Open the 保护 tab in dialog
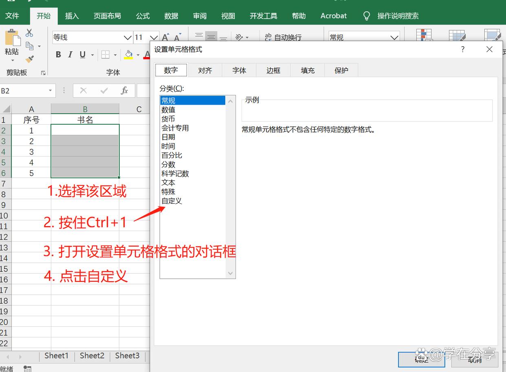Image resolution: width=506 pixels, height=372 pixels. pos(341,70)
